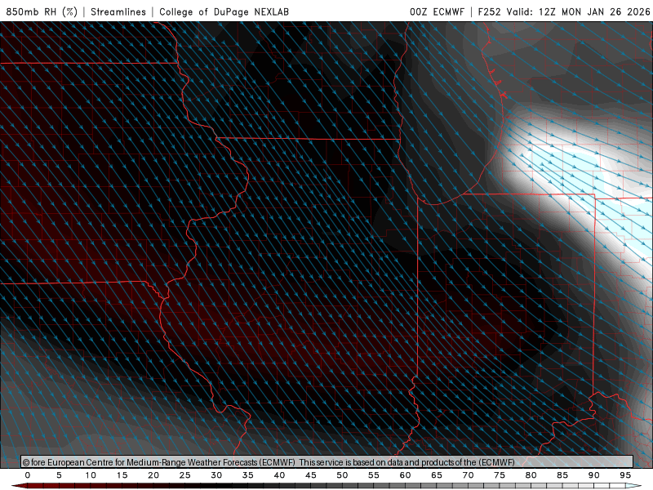The height and width of the screenshot is (490, 653).
Task: Click "College of DuPage NEXLAB" header text
Action: click(224, 11)
